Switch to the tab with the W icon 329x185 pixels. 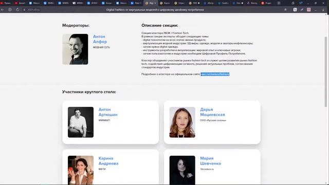78,3
